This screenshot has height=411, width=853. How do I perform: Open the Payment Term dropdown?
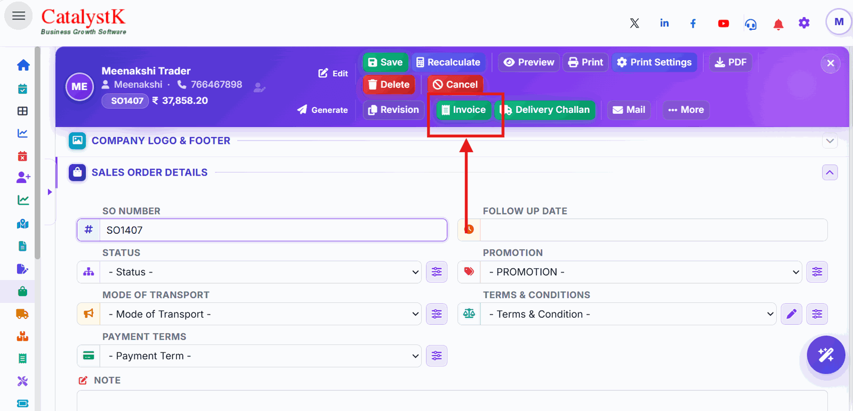(x=261, y=356)
